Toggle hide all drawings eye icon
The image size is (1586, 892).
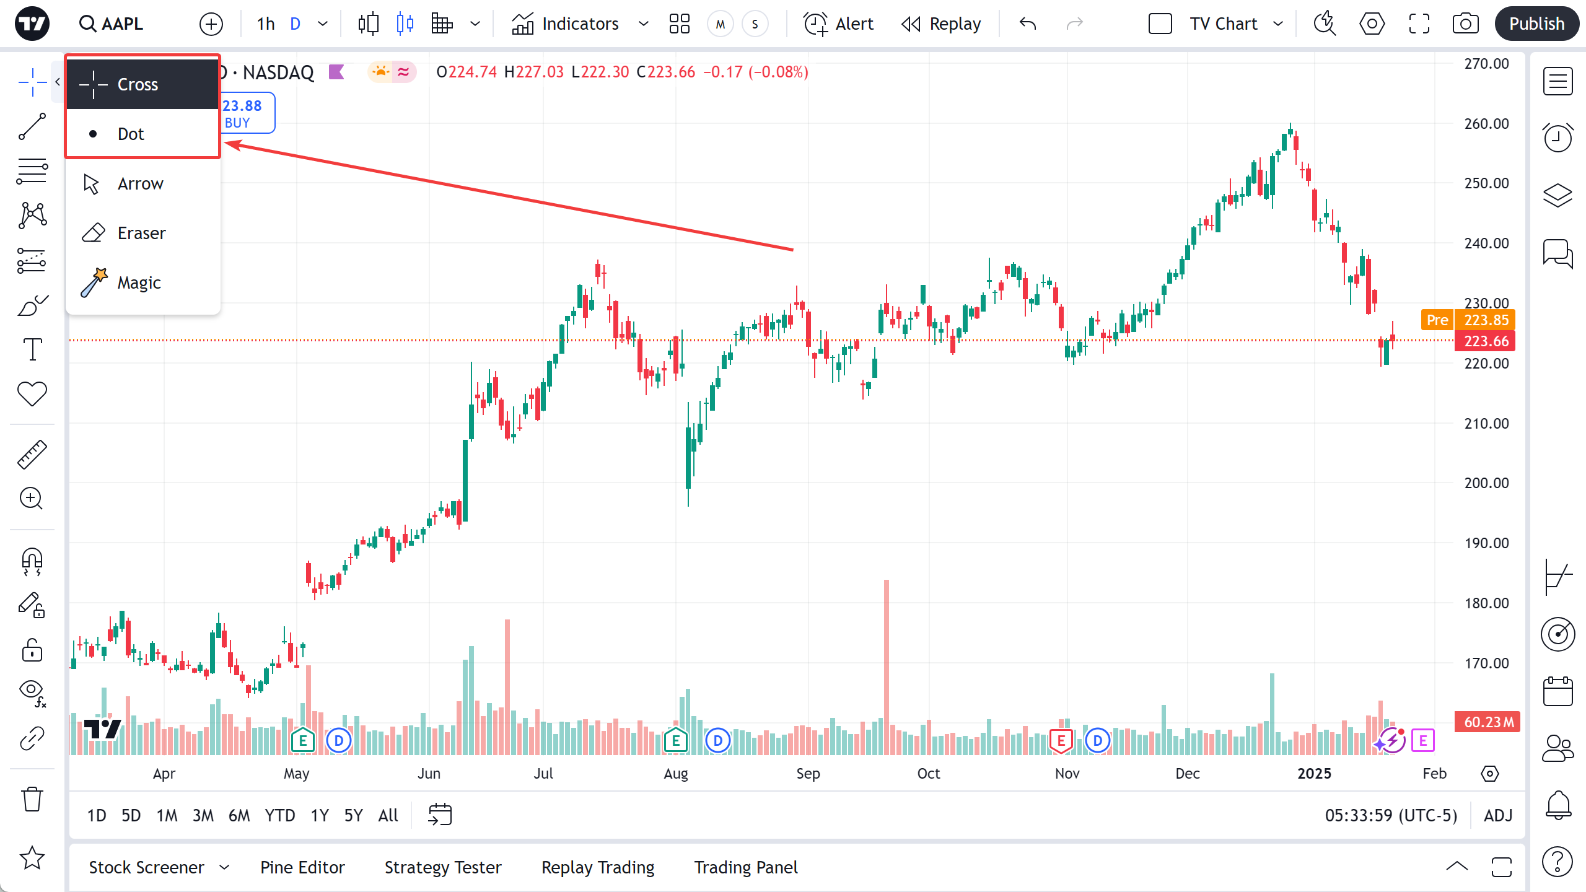click(32, 692)
